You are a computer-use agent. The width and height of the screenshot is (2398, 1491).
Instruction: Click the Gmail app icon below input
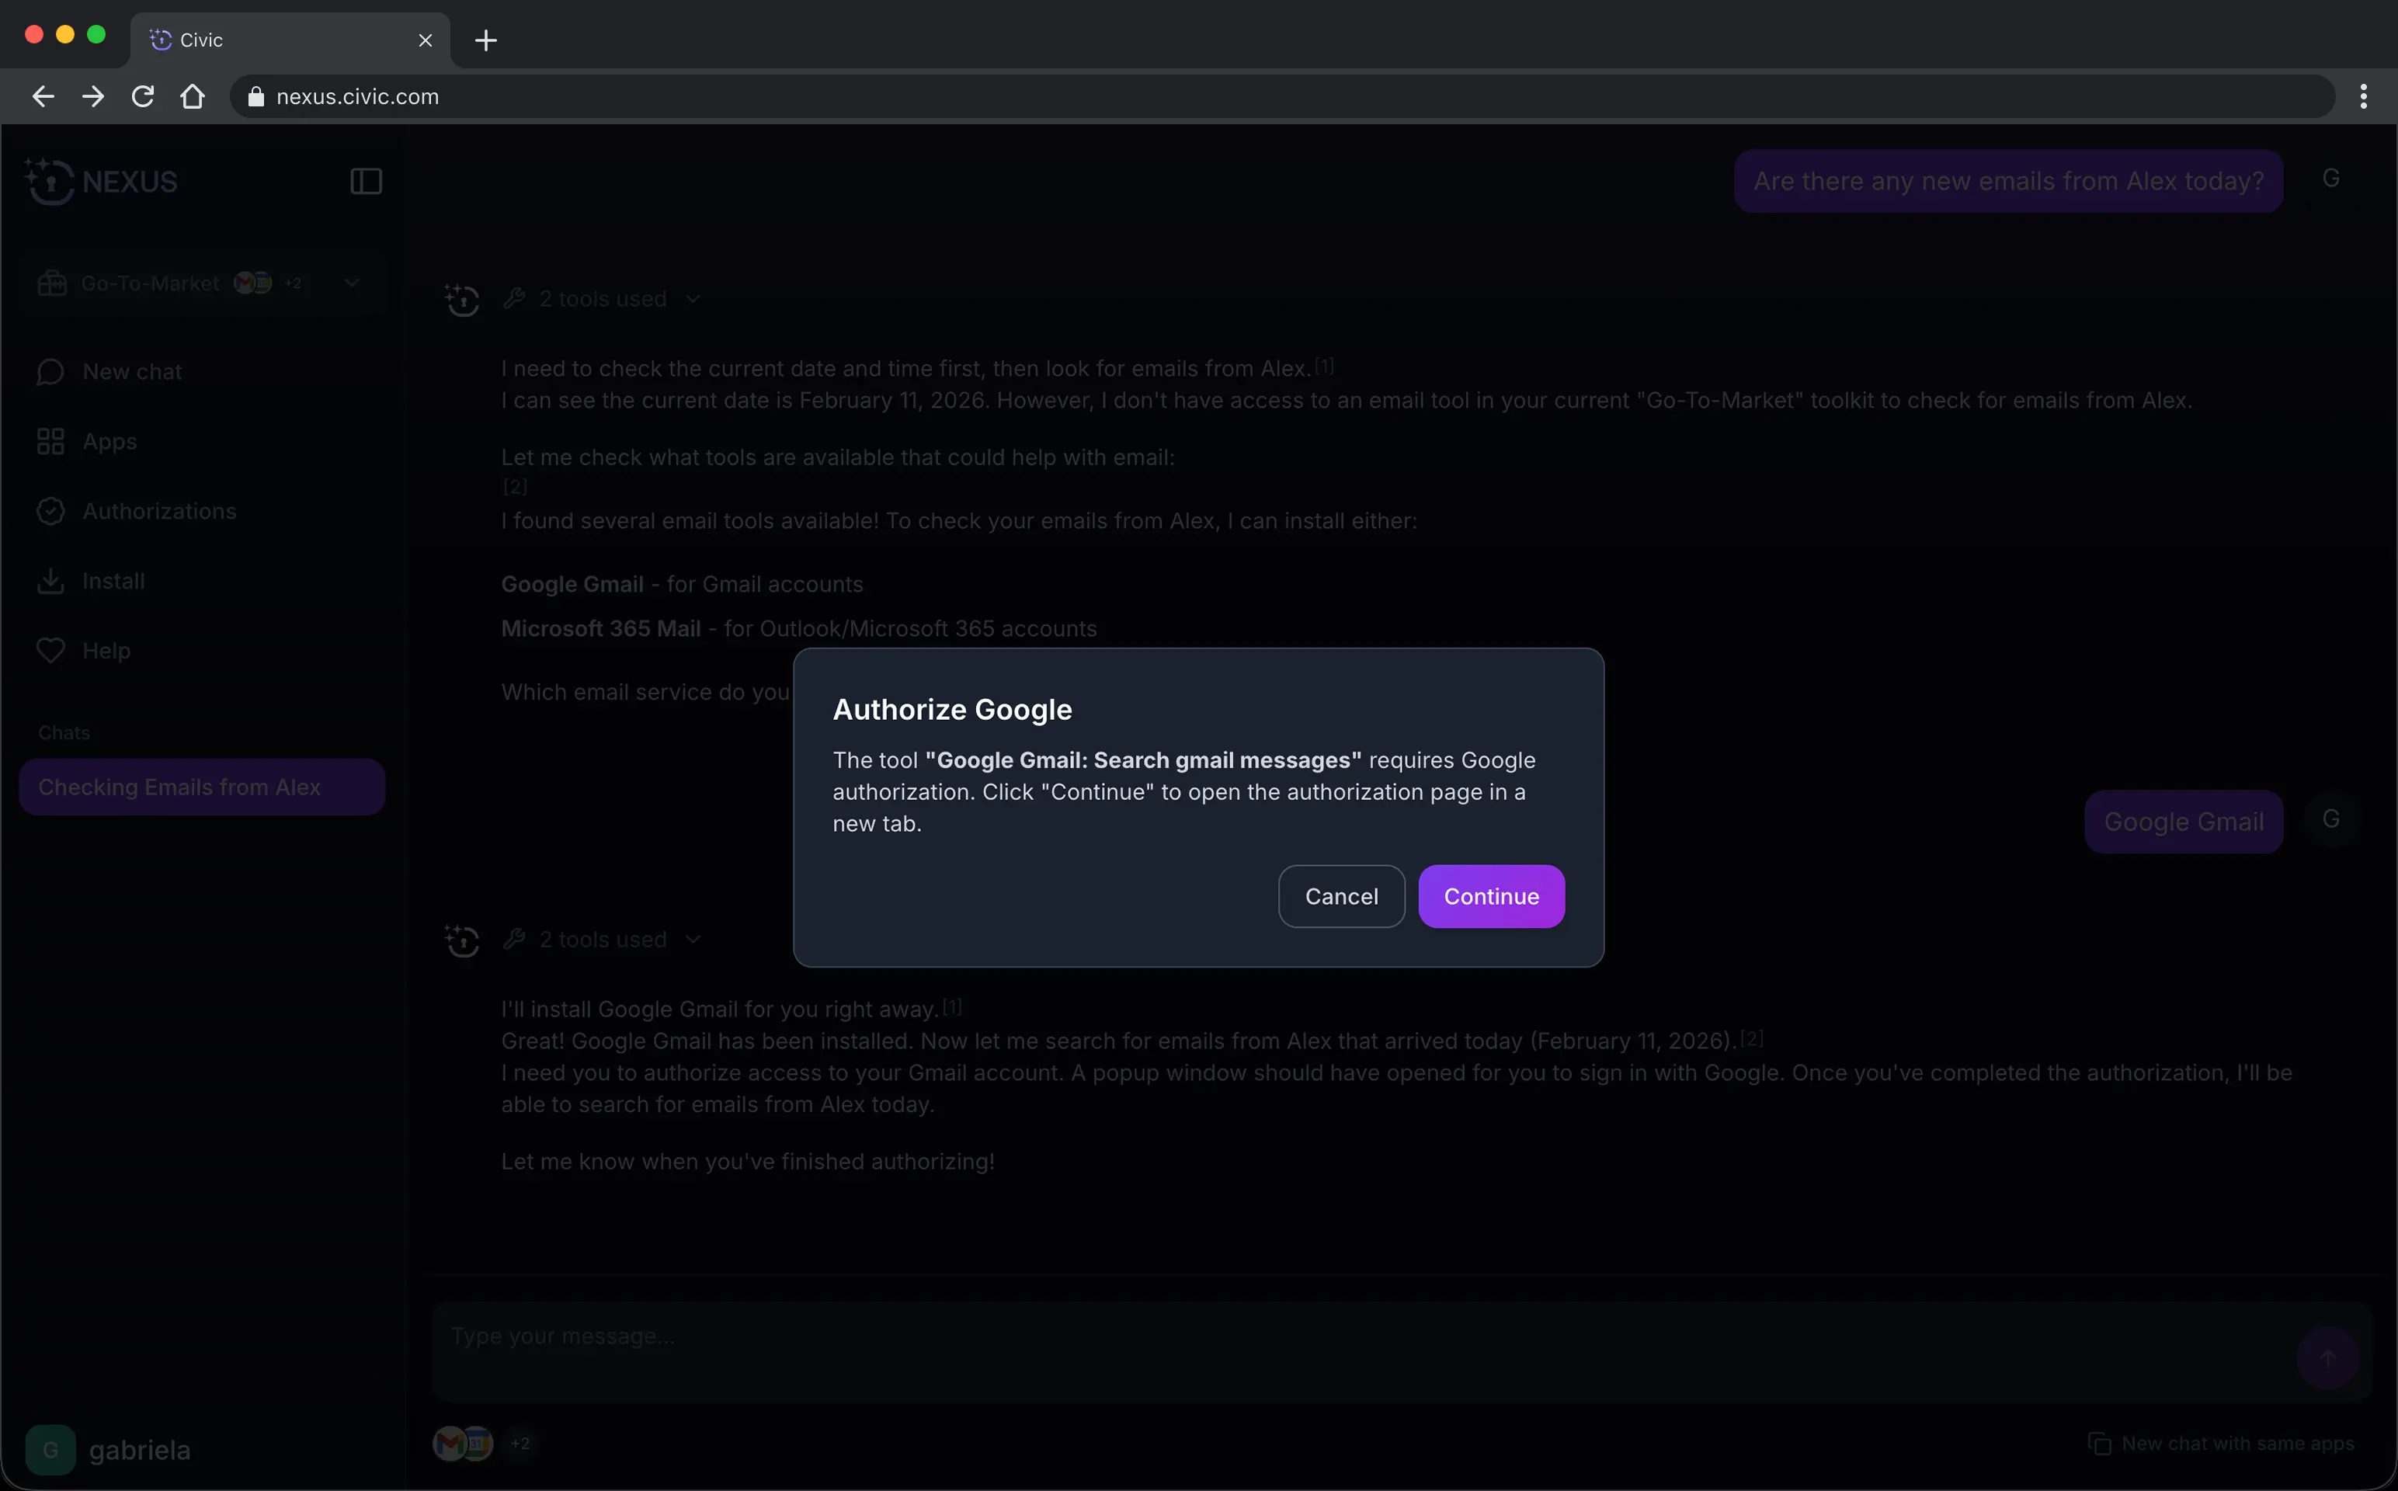pos(450,1444)
